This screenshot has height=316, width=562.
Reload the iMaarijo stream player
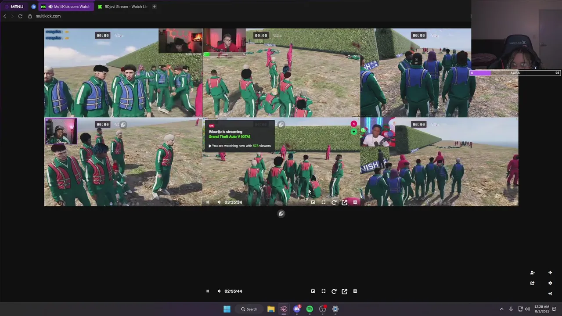[x=334, y=202]
